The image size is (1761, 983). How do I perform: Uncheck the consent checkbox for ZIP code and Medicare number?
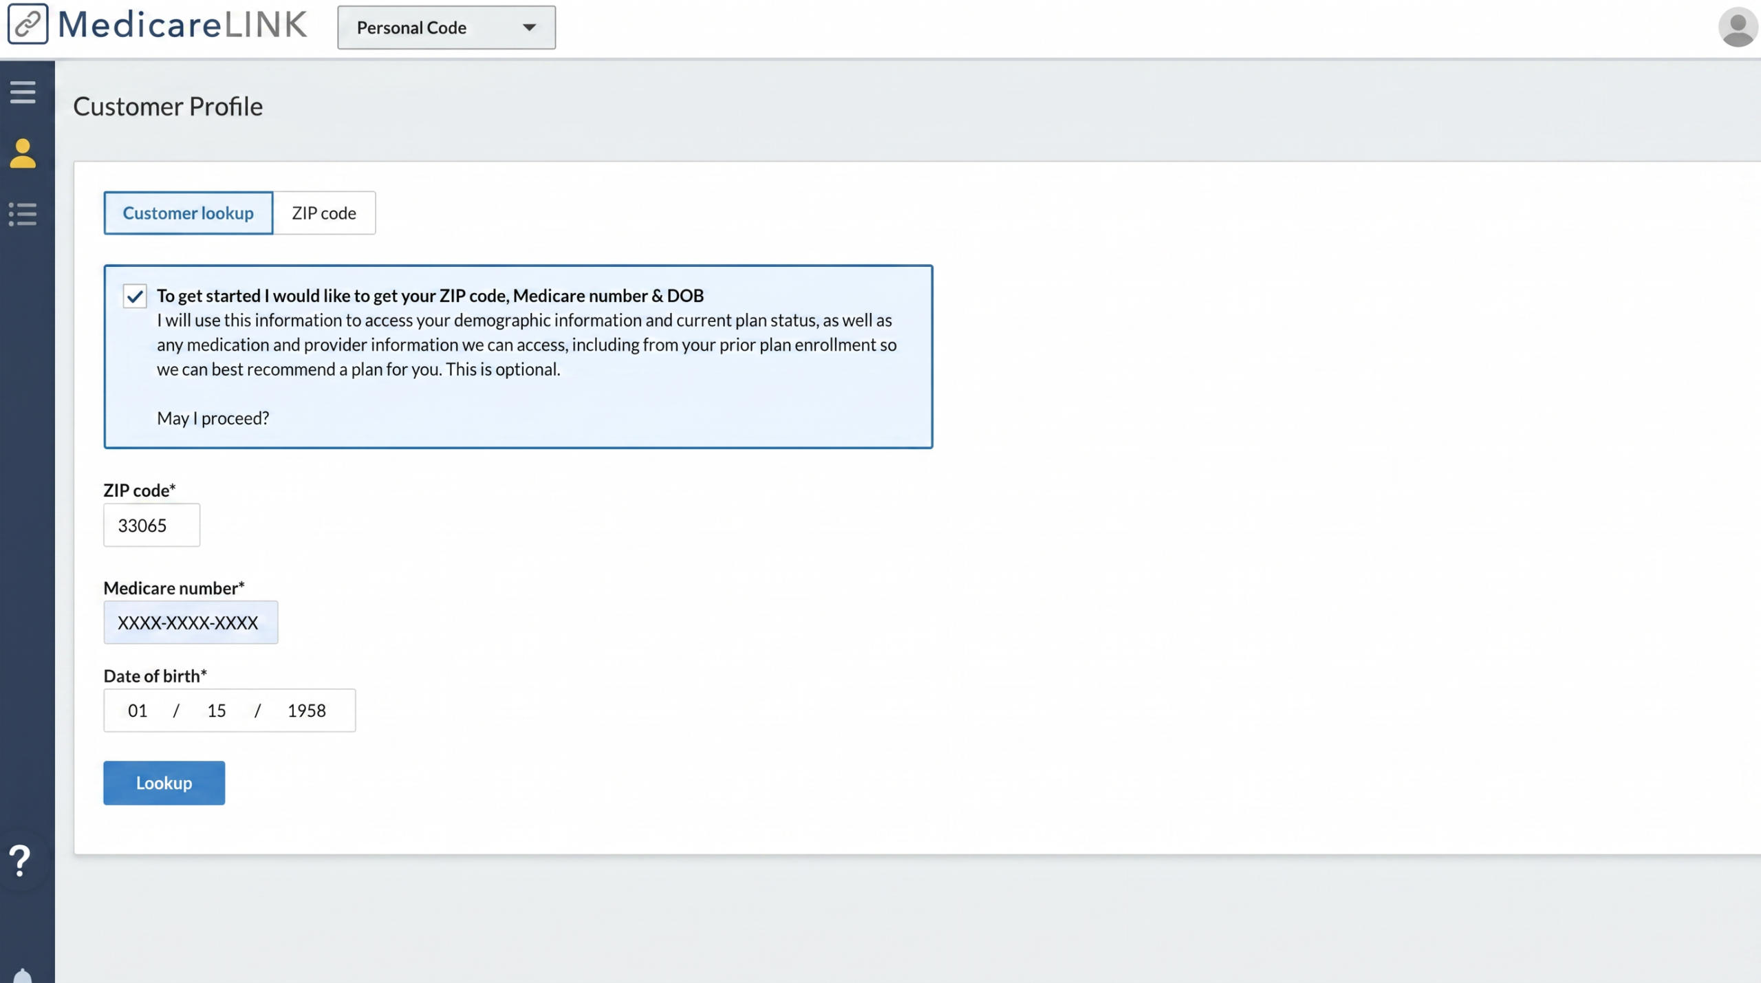click(135, 296)
